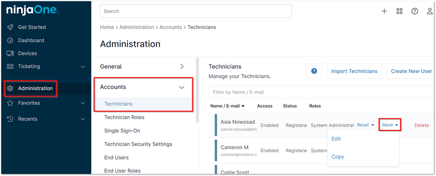Delete the Asia Nowosad technician

pyautogui.click(x=422, y=125)
